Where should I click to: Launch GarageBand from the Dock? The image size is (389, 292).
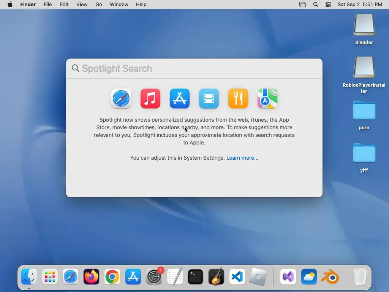pos(216,276)
